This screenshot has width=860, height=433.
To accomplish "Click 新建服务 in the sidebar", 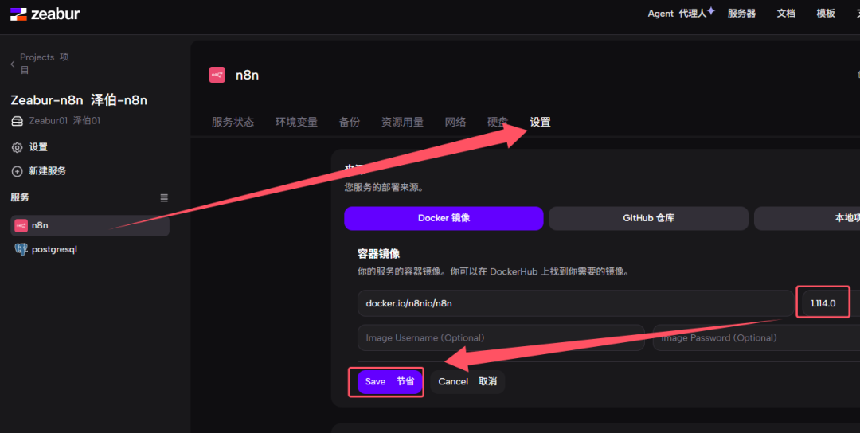I will 48,171.
